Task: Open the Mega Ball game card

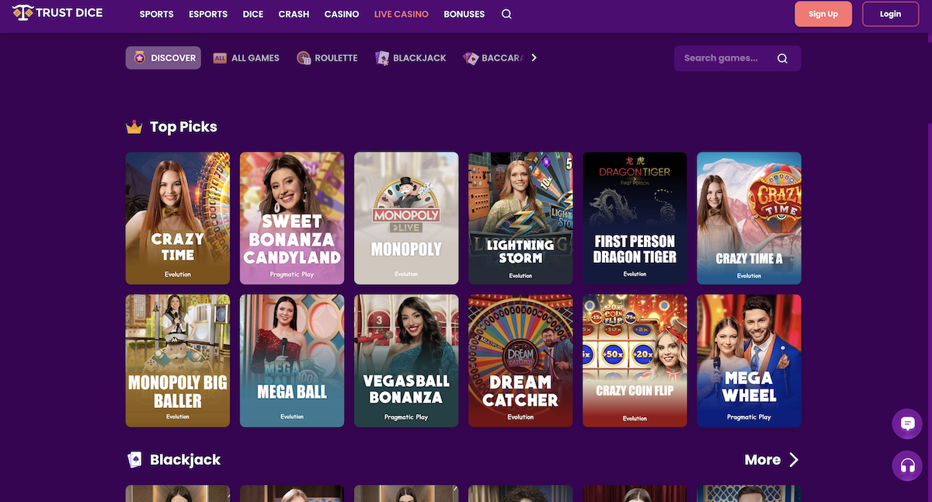Action: click(292, 361)
